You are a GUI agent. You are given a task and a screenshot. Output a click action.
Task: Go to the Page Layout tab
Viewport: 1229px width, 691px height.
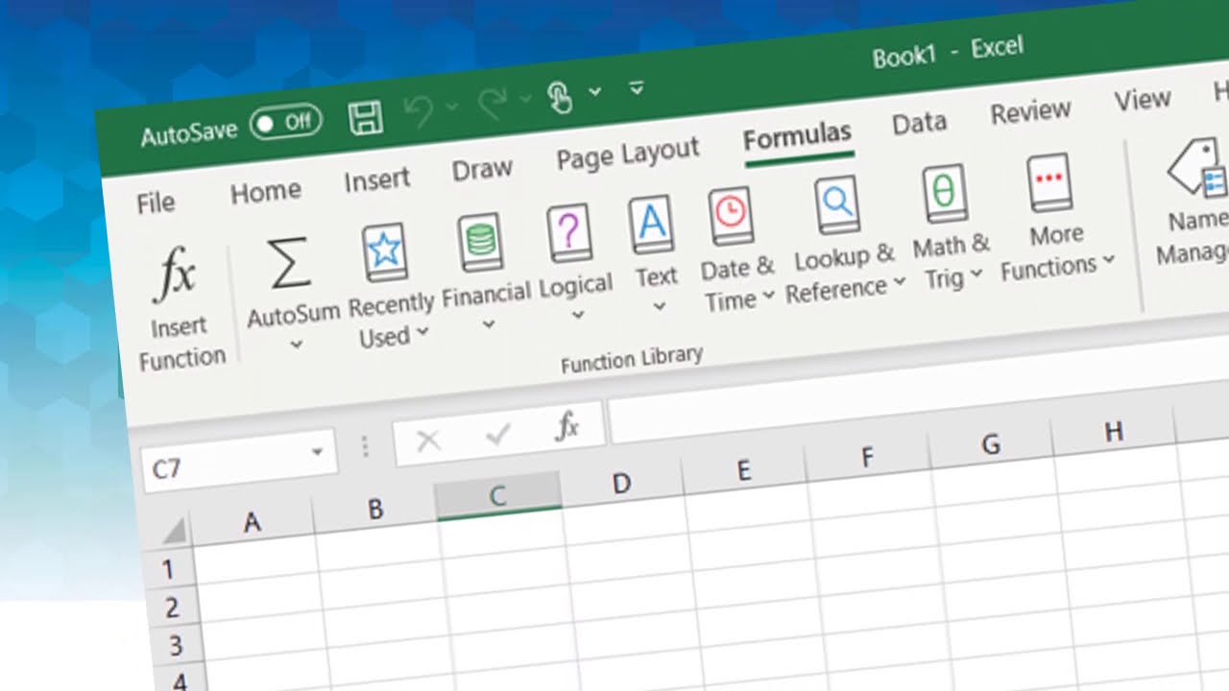point(628,155)
